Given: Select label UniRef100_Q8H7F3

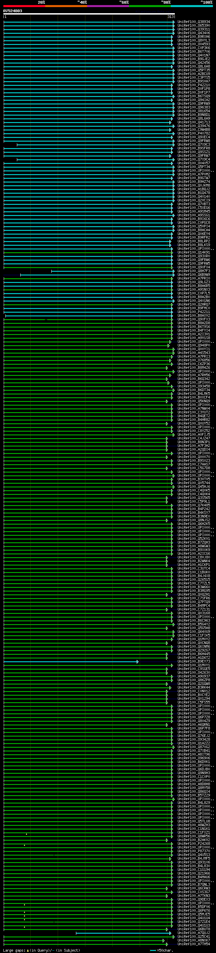Looking at the screenshot, I should (x=194, y=271).
